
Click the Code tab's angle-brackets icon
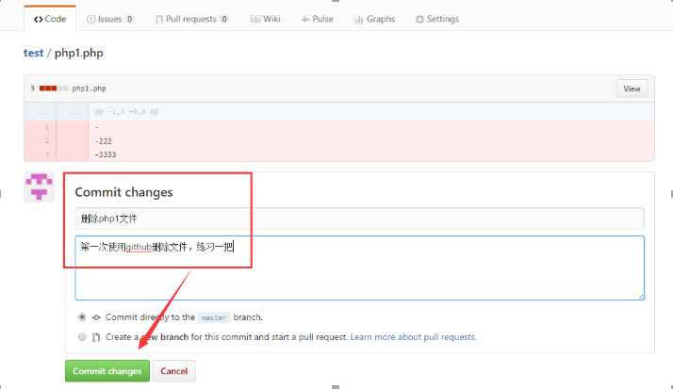tap(37, 19)
